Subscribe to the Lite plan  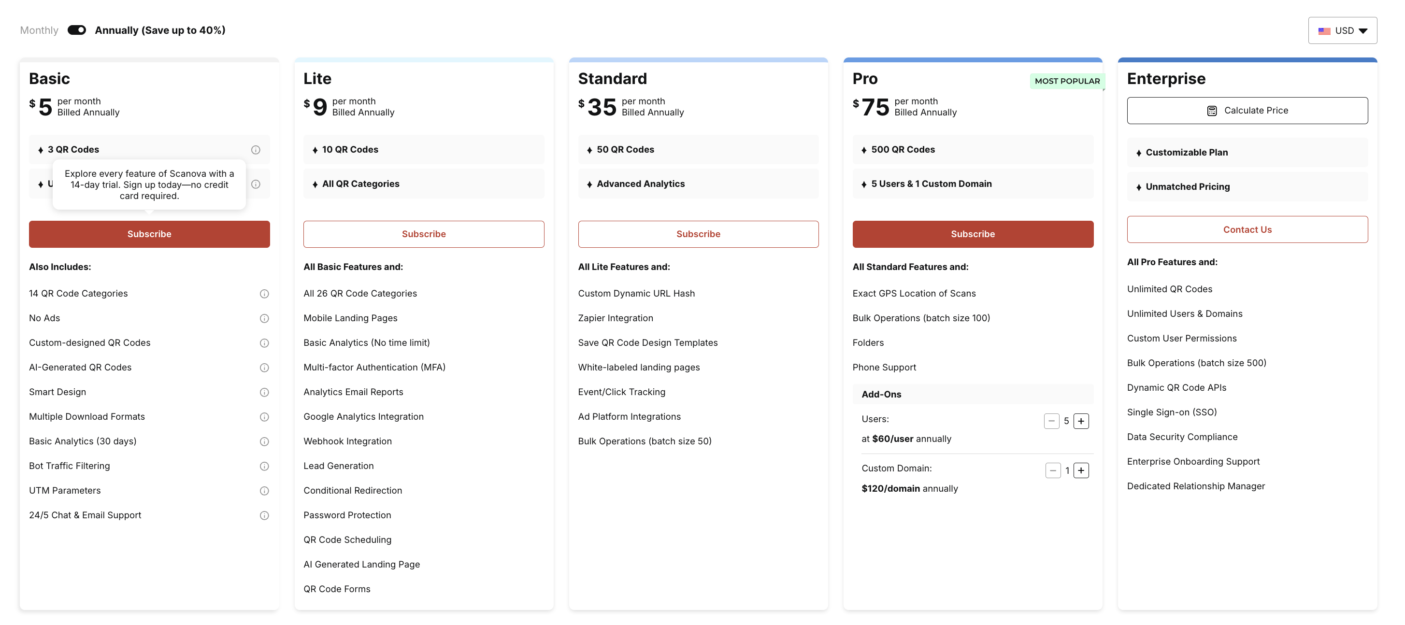[424, 234]
